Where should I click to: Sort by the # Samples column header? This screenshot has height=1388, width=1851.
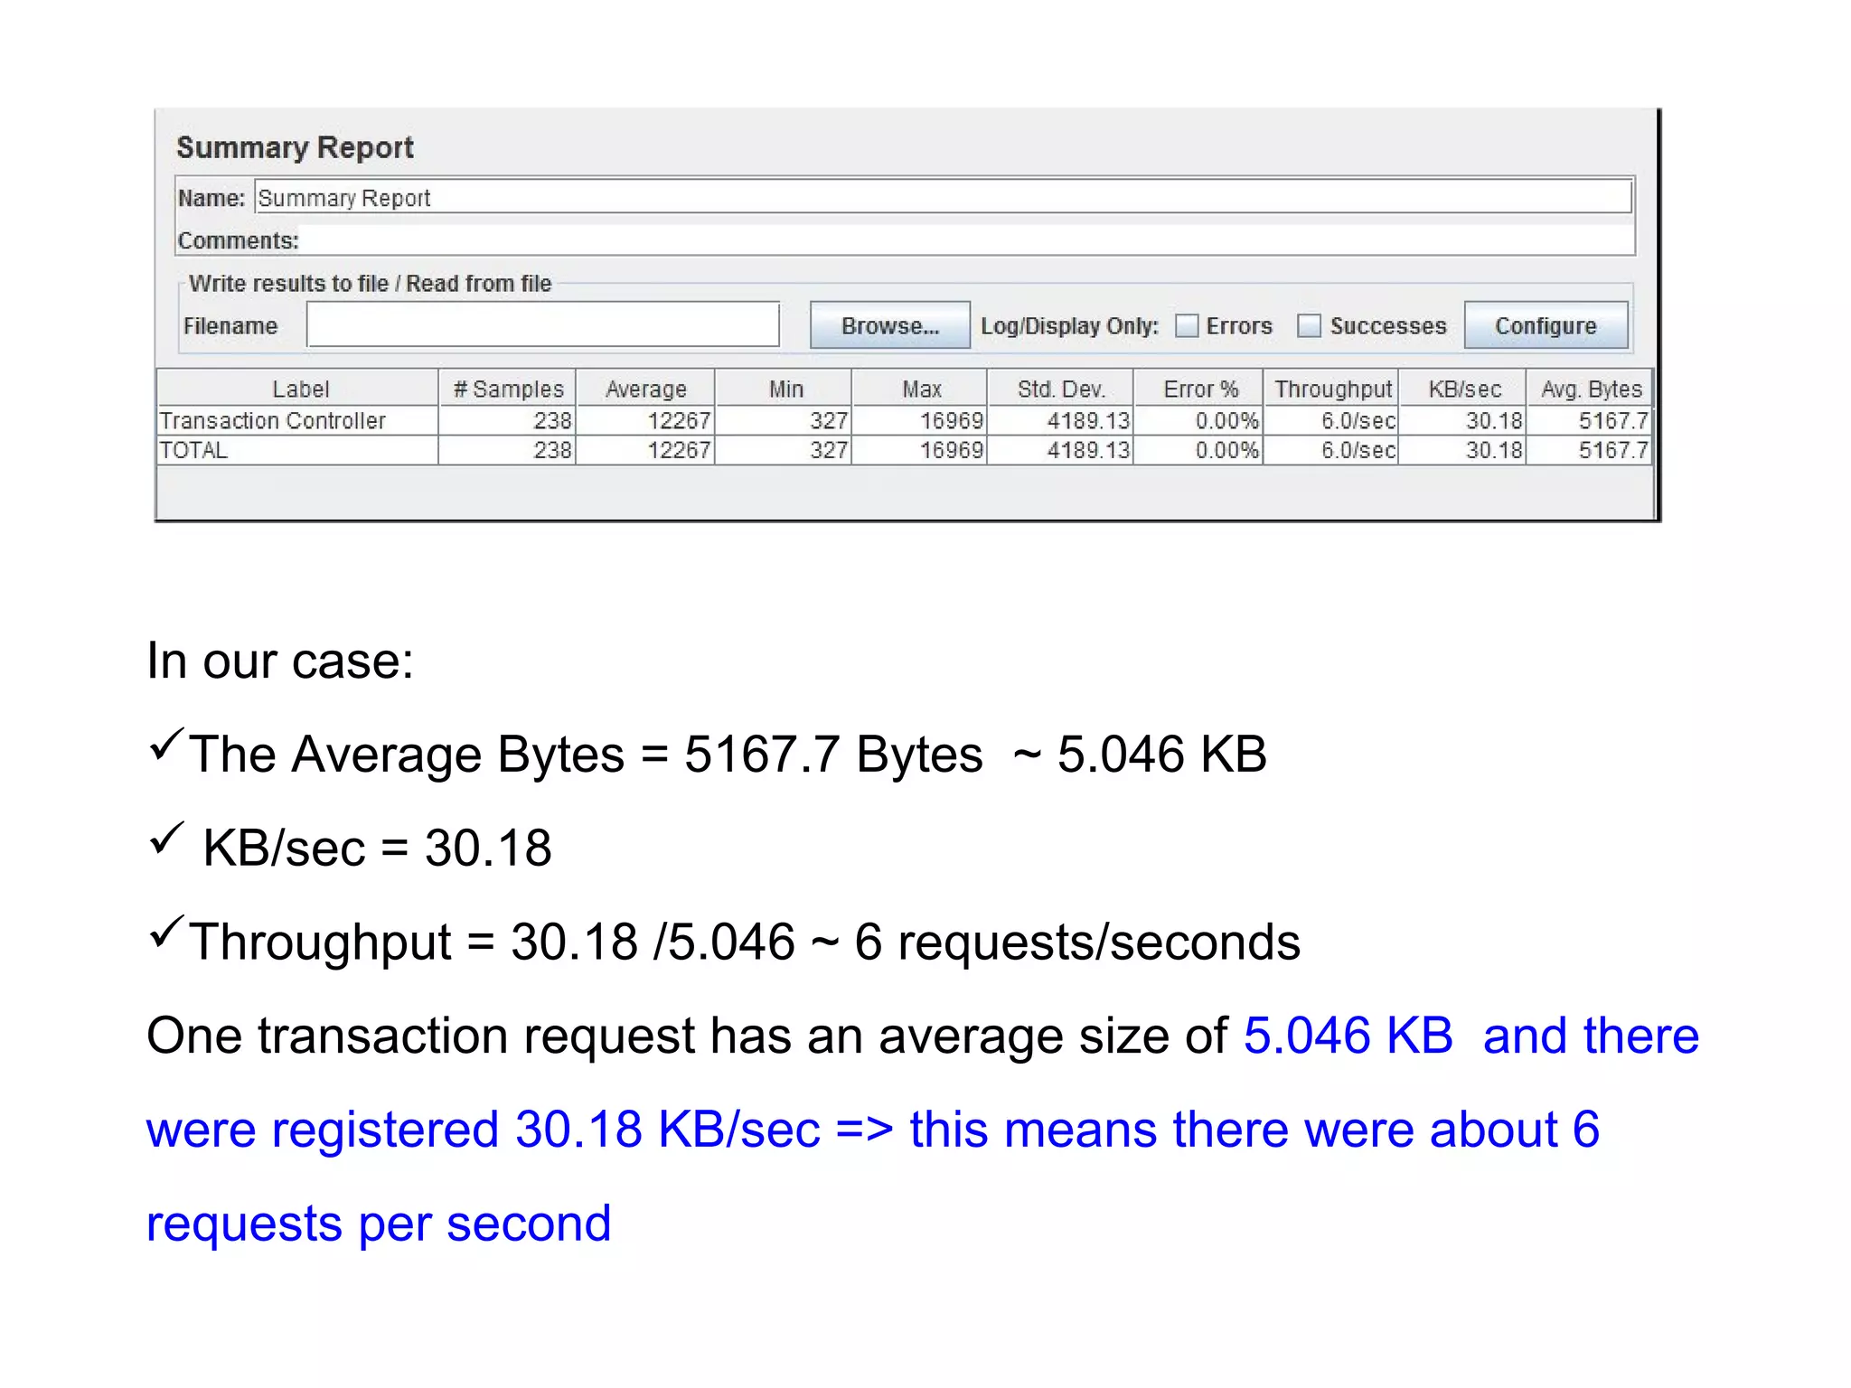tap(508, 389)
